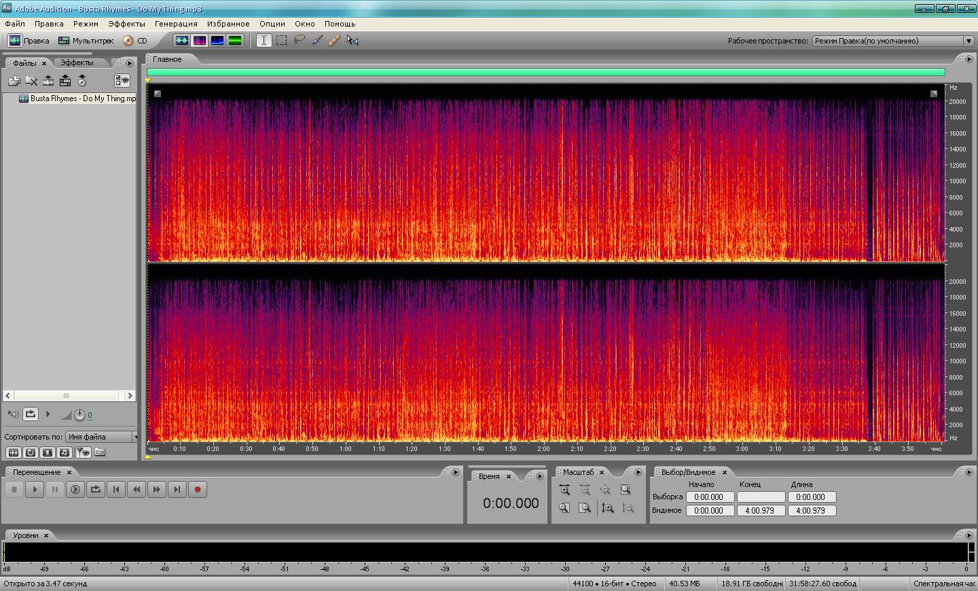This screenshot has width=978, height=591.
Task: Open Главное panel options menu arrow
Action: pos(969,59)
